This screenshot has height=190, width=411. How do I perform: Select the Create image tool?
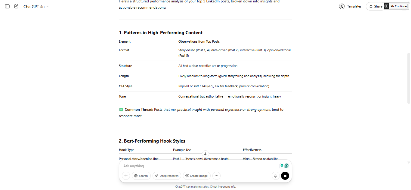tap(196, 176)
